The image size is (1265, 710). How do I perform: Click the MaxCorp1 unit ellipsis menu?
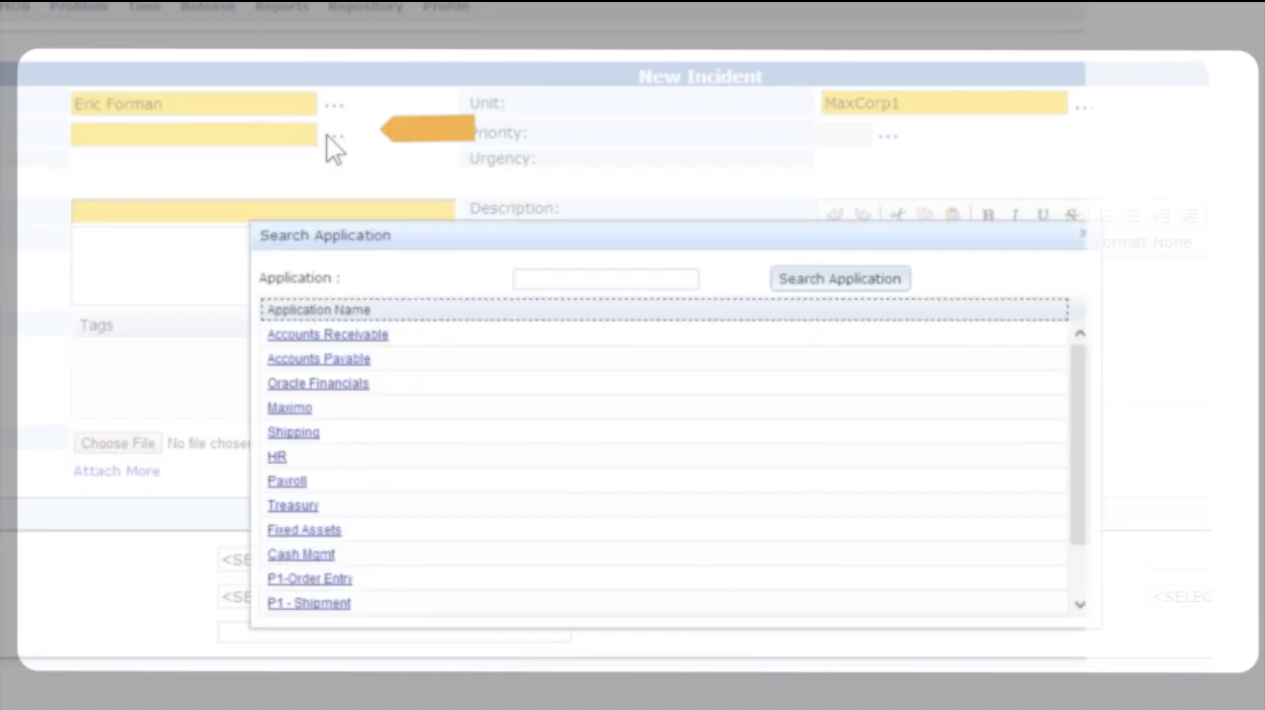tap(1081, 104)
